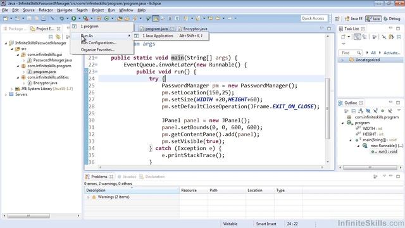Toggle Hide Non-Public Members in Outline
This screenshot has width=405, height=228.
(x=382, y=111)
